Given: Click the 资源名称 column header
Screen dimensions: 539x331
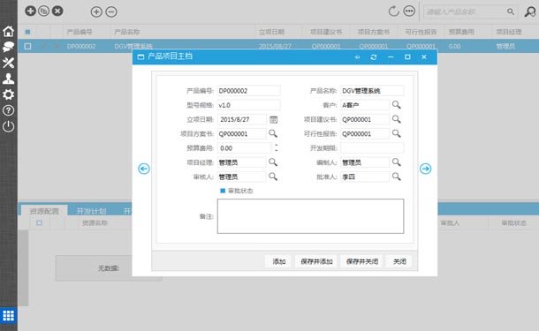Looking at the screenshot, I should coord(95,223).
